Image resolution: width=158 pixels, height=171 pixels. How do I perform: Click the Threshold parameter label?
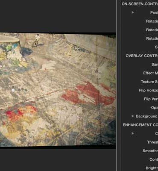pos(152,142)
